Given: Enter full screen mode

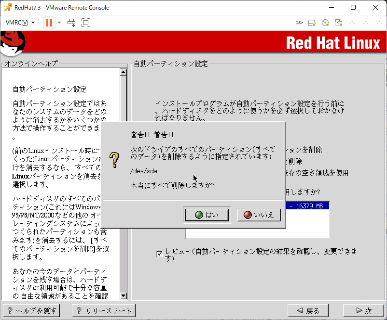Looking at the screenshot, I should [85, 23].
